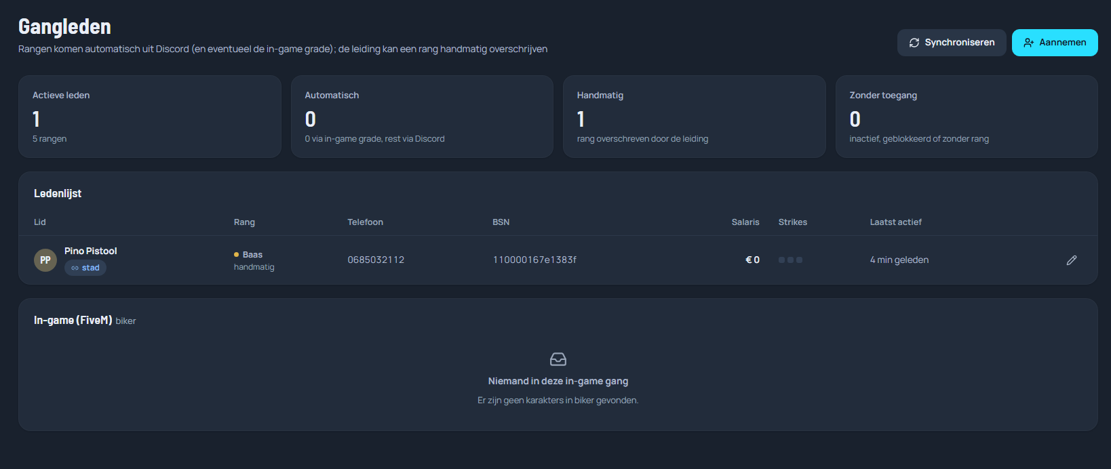Click the add-person icon in Aannemen

click(1029, 43)
